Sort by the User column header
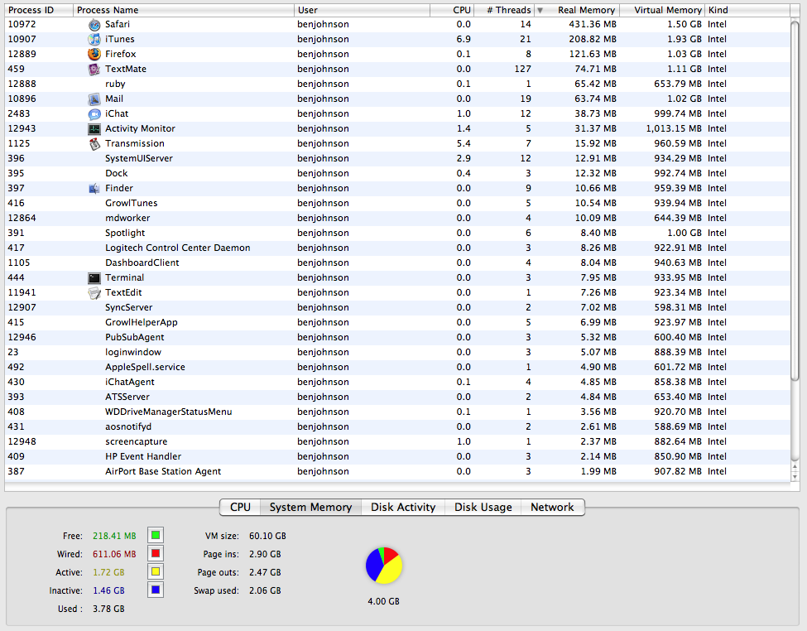807x631 pixels. point(363,10)
